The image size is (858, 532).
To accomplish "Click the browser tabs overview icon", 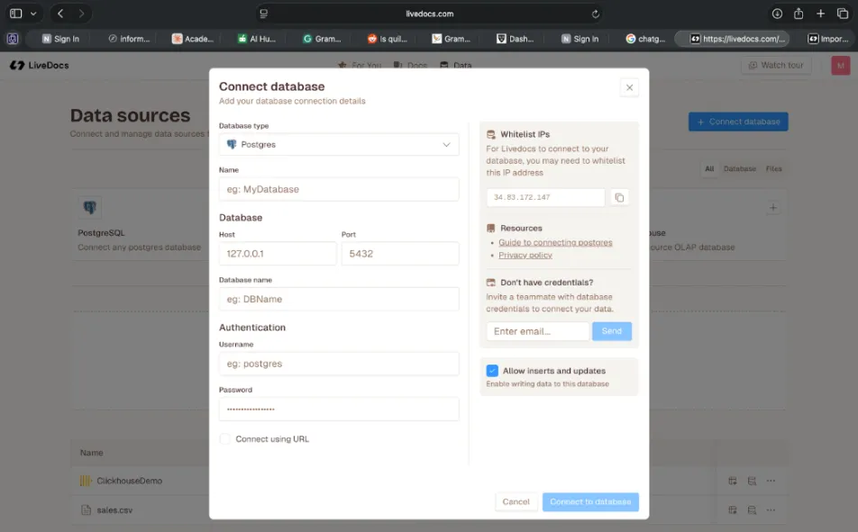I will pyautogui.click(x=844, y=14).
